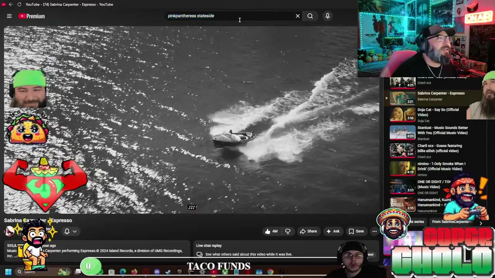Open the Xbox app from the taskbar
The height and width of the screenshot is (278, 495).
coord(225,272)
